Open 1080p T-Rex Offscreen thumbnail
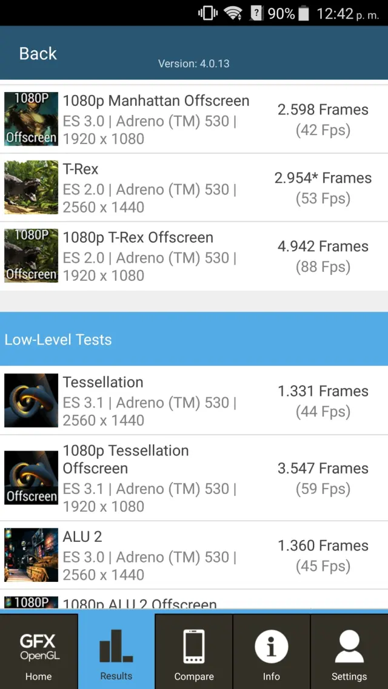The height and width of the screenshot is (689, 388). click(x=31, y=256)
